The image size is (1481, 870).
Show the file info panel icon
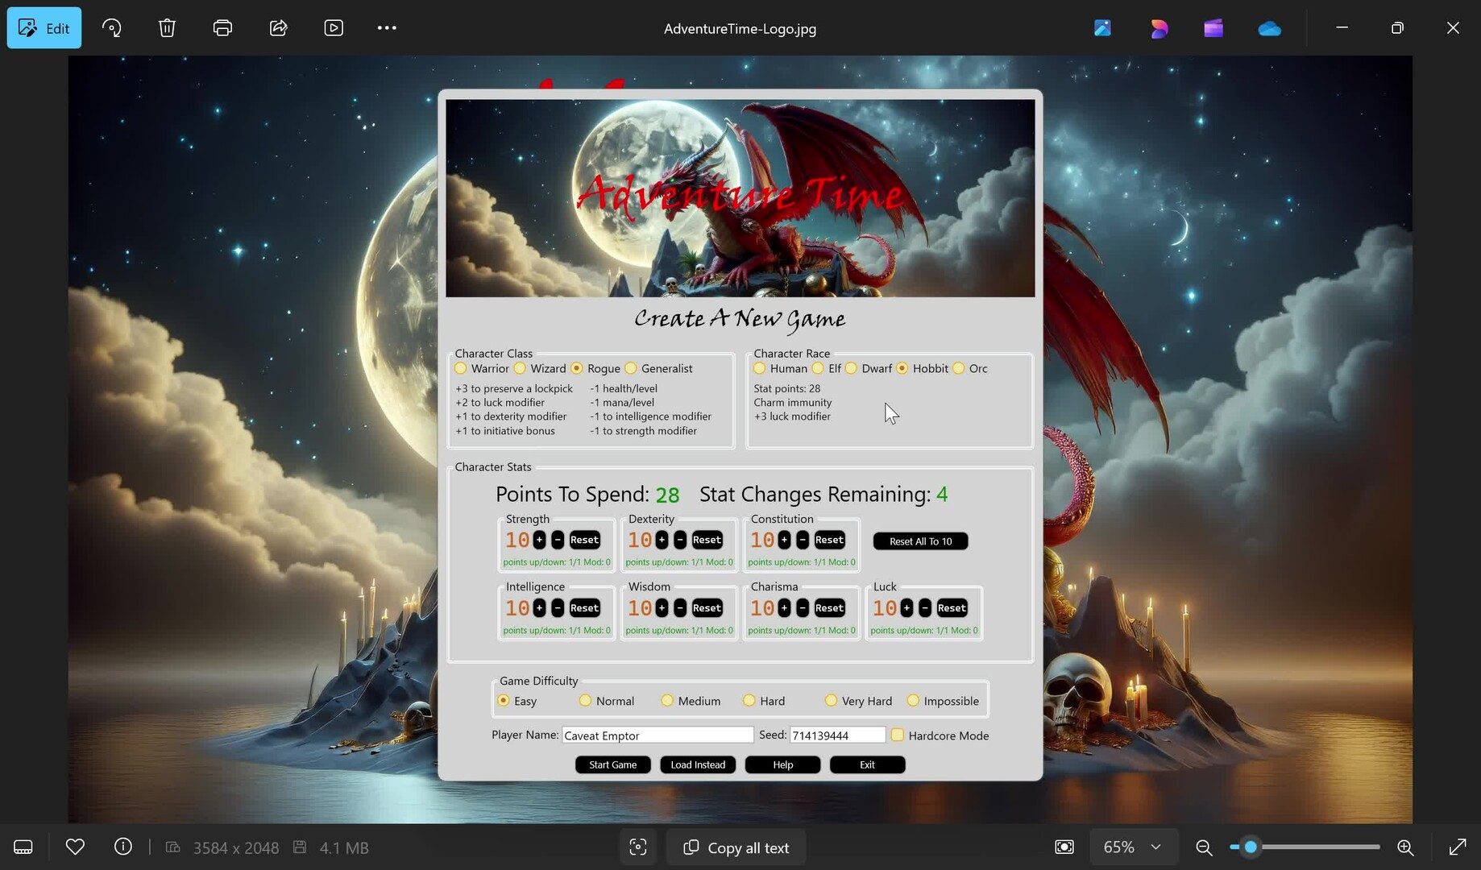coord(123,847)
